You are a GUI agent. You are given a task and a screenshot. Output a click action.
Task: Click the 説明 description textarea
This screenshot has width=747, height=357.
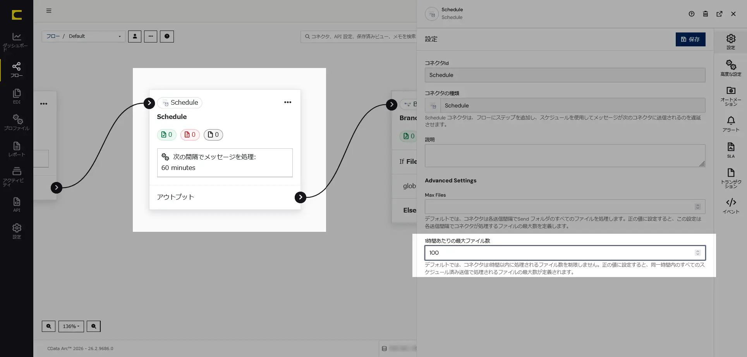coord(565,156)
